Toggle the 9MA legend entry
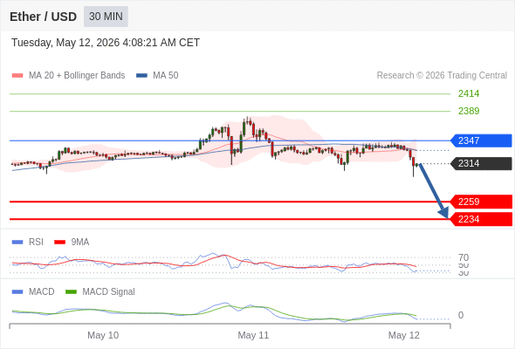Viewport: 515px width, 349px height. tap(72, 242)
